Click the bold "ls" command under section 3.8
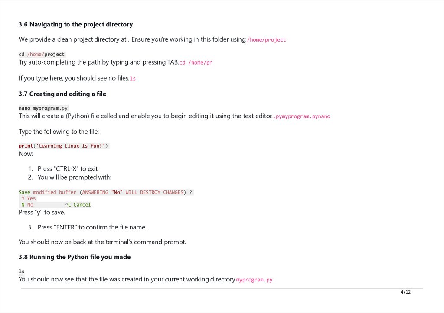The image size is (444, 313). pyautogui.click(x=22, y=271)
